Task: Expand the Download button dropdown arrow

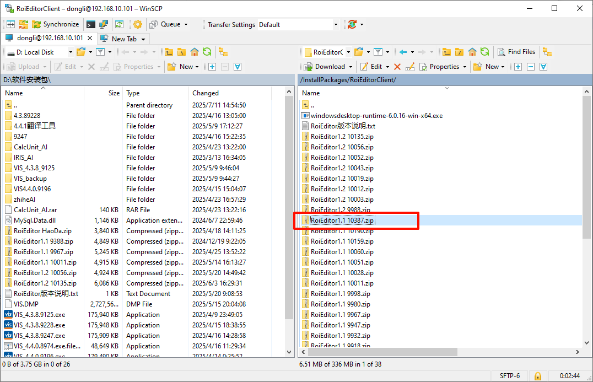Action: pyautogui.click(x=351, y=67)
